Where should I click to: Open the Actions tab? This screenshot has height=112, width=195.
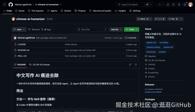pyautogui.click(x=66, y=11)
